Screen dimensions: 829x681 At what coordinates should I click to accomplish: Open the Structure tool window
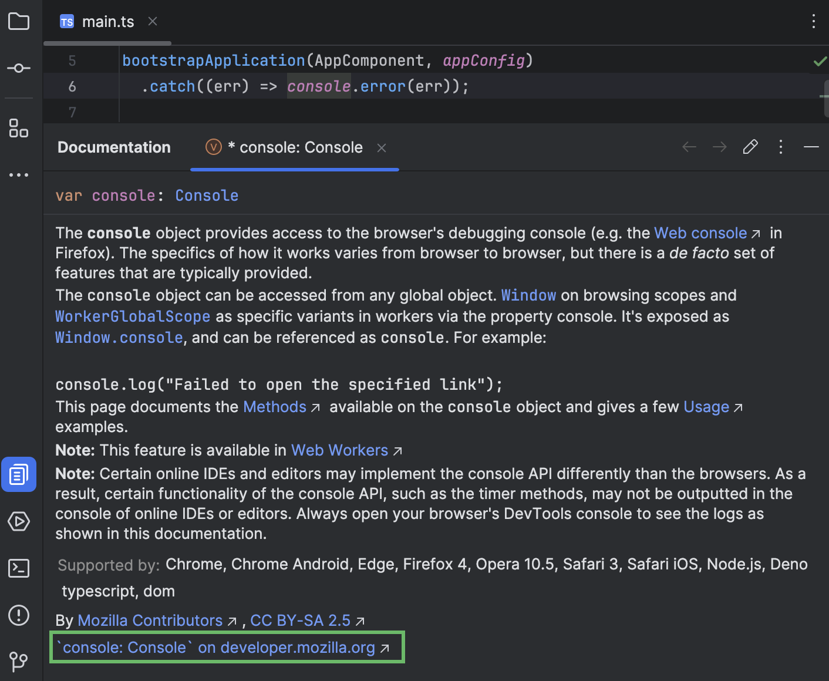click(18, 130)
